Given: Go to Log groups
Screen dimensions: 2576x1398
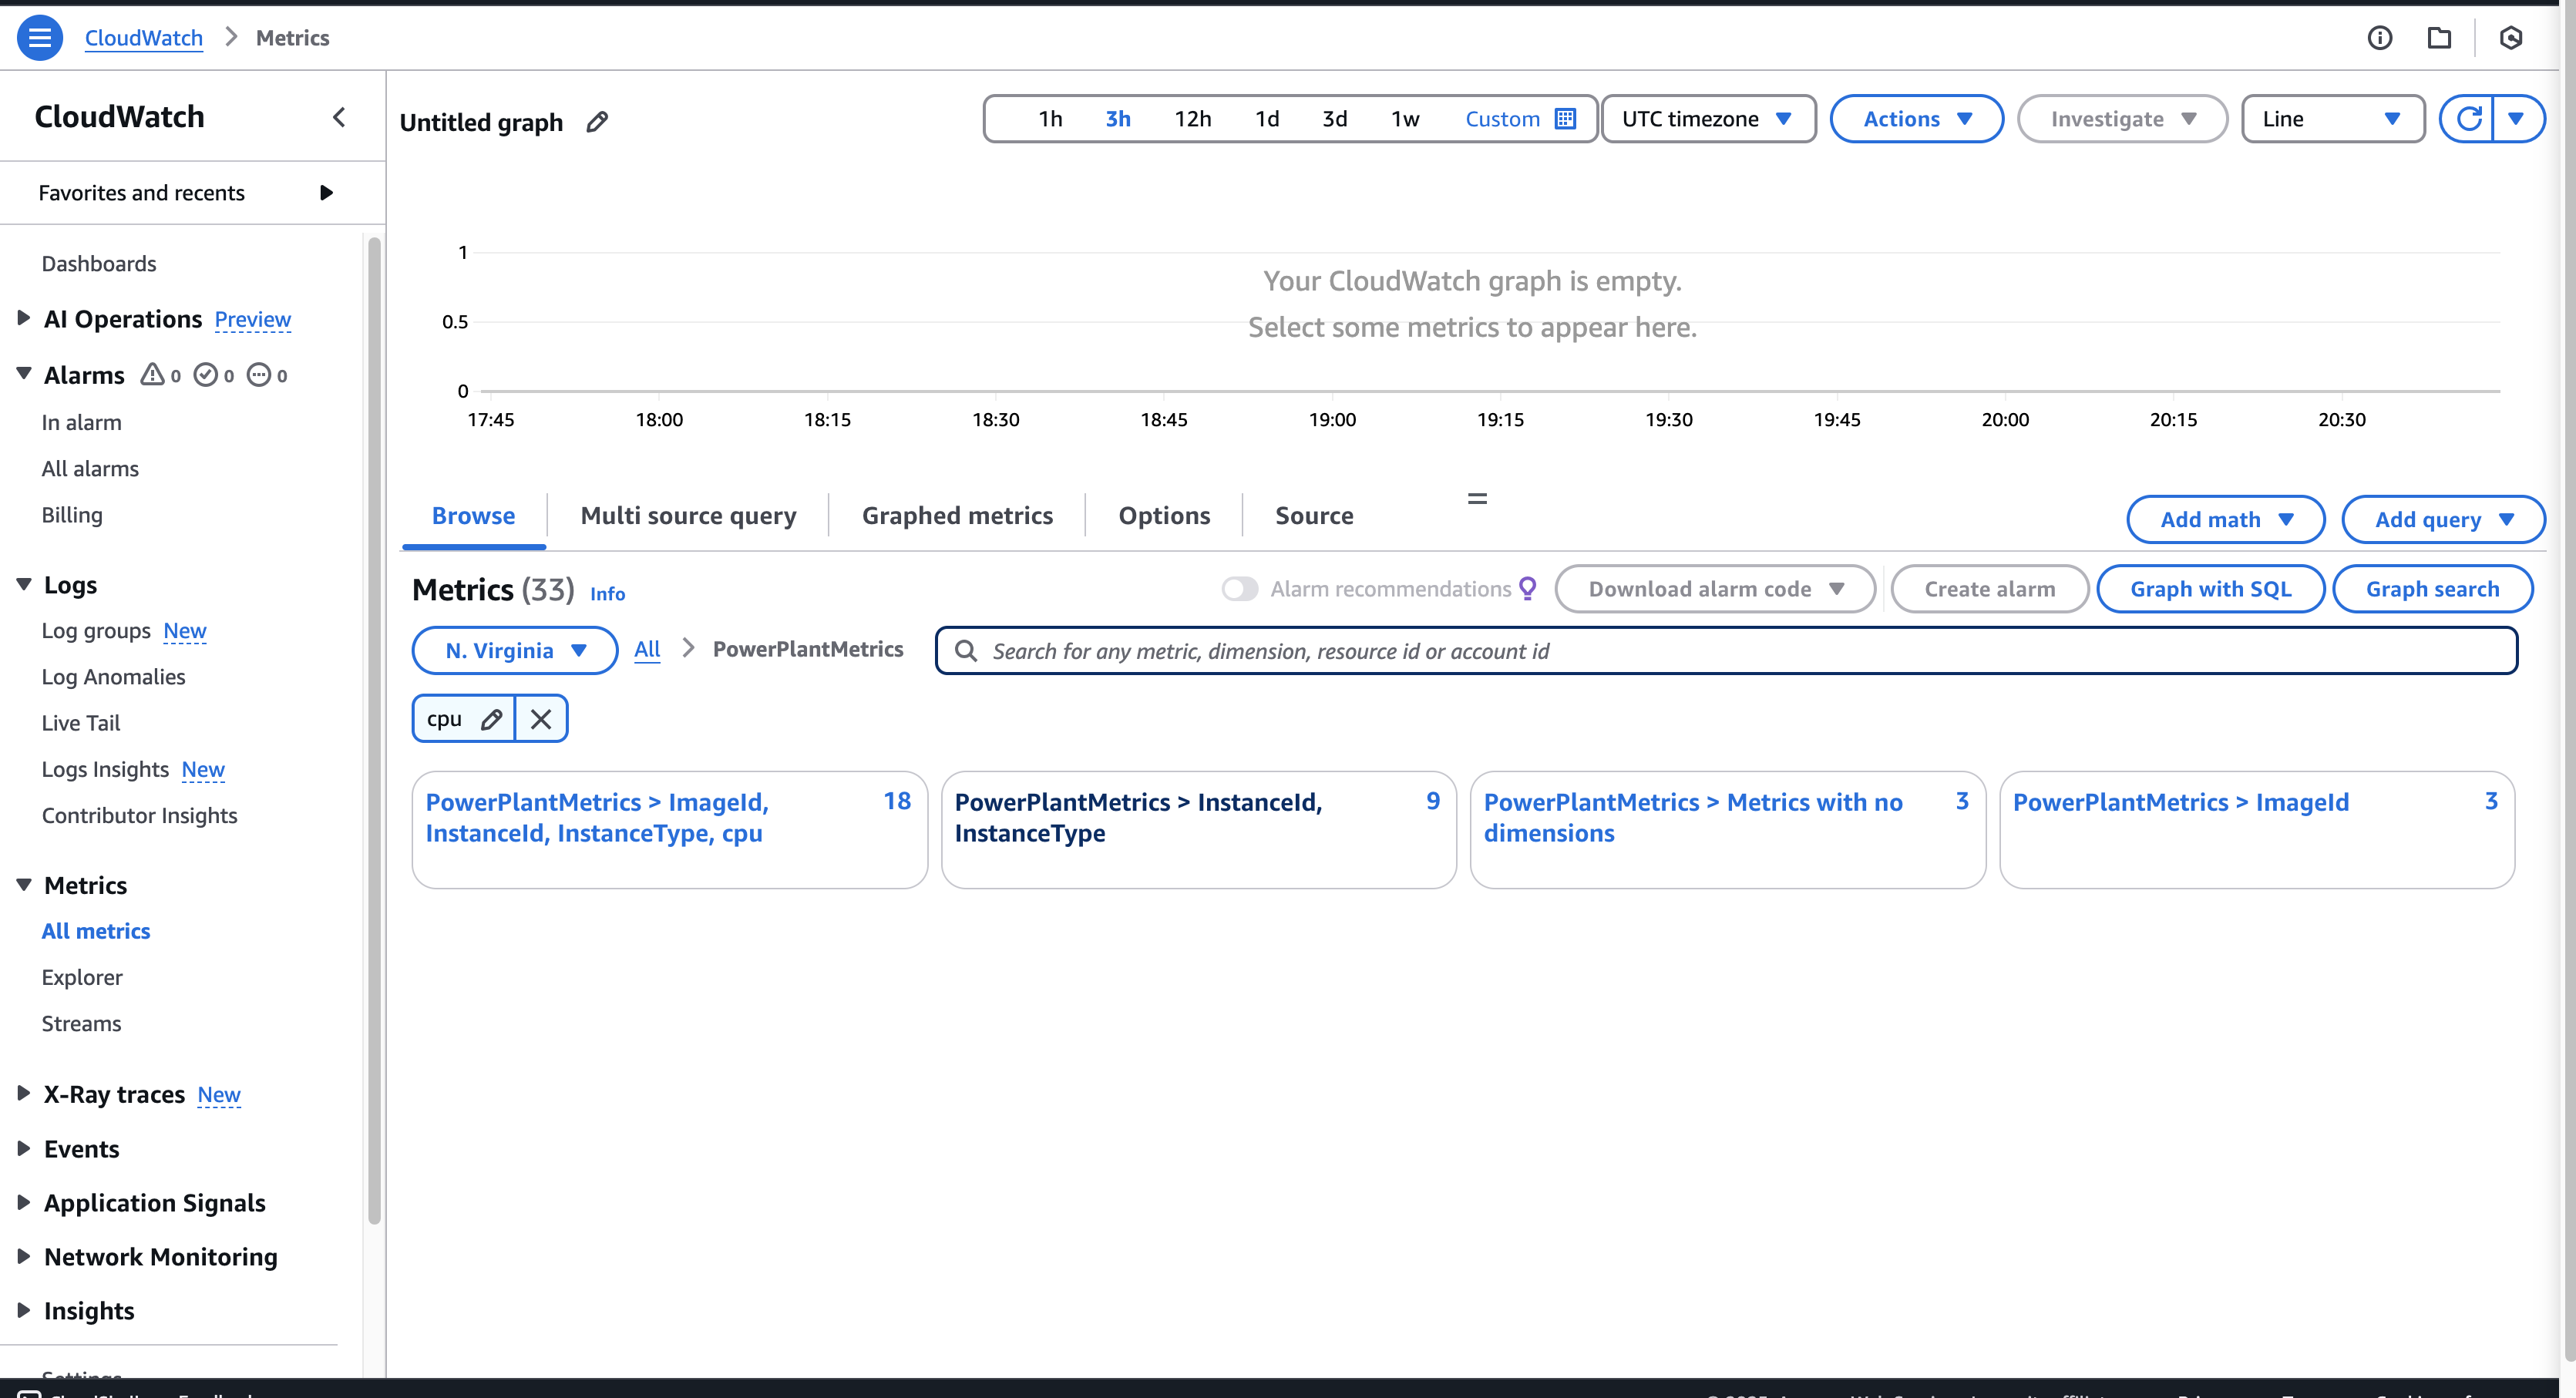Looking at the screenshot, I should tap(96, 631).
